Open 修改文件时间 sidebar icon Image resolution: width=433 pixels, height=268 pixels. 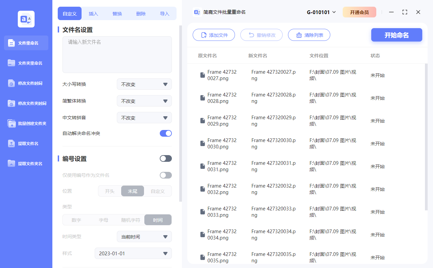[x=11, y=83]
